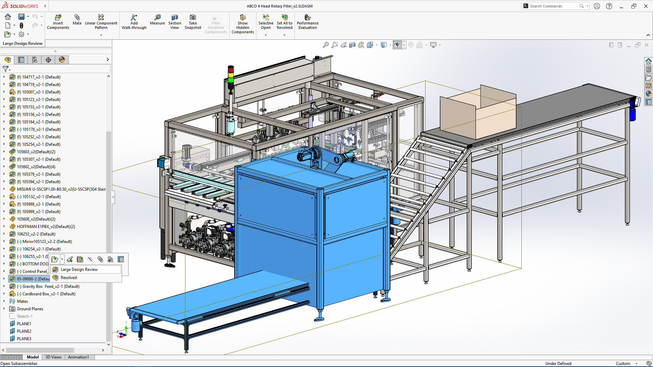The image size is (653, 367).
Task: Expand the Ground Planes tree item
Action: 4,308
